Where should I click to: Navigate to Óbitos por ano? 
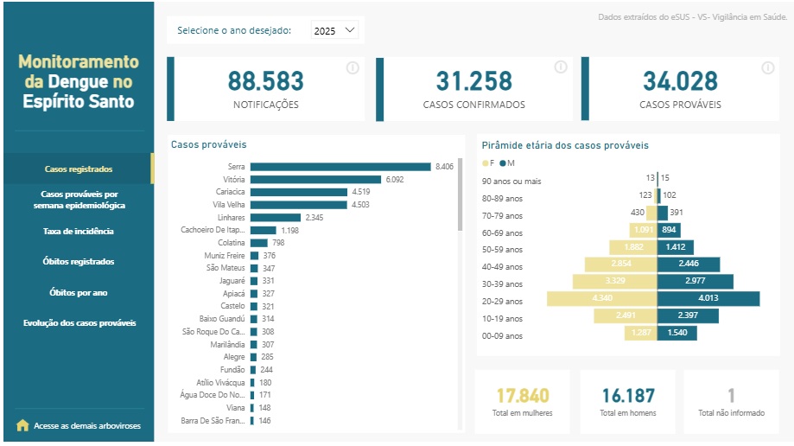78,293
